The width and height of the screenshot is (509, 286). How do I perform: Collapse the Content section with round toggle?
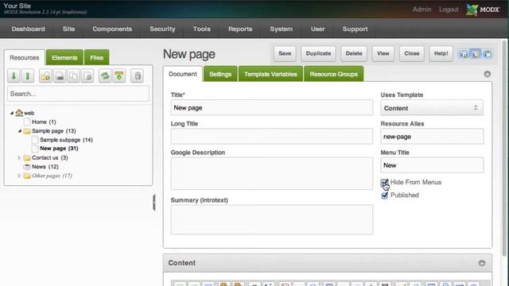click(x=482, y=263)
